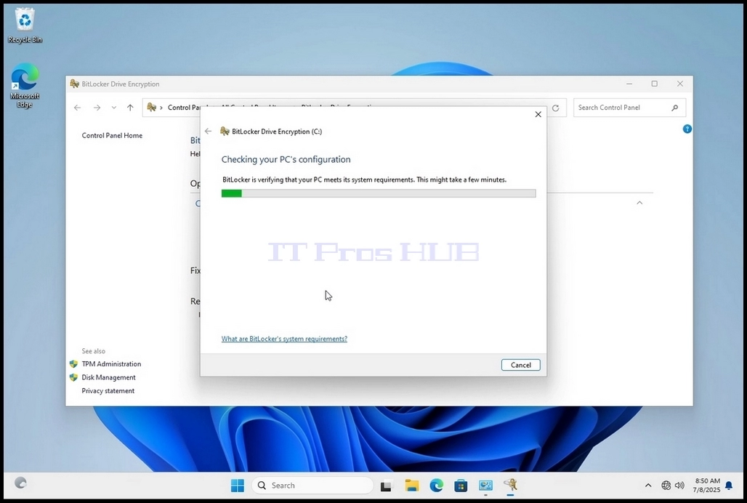Open TPM Administration link

click(111, 364)
